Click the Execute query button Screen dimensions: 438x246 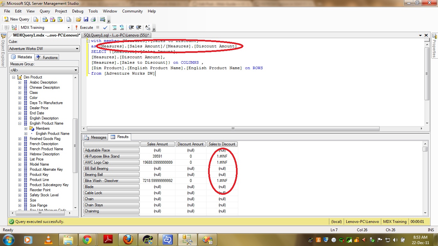point(84,28)
